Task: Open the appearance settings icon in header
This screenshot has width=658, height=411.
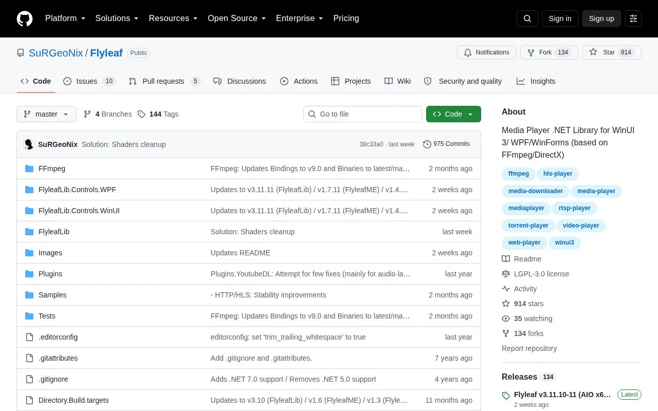Action: 633,18
